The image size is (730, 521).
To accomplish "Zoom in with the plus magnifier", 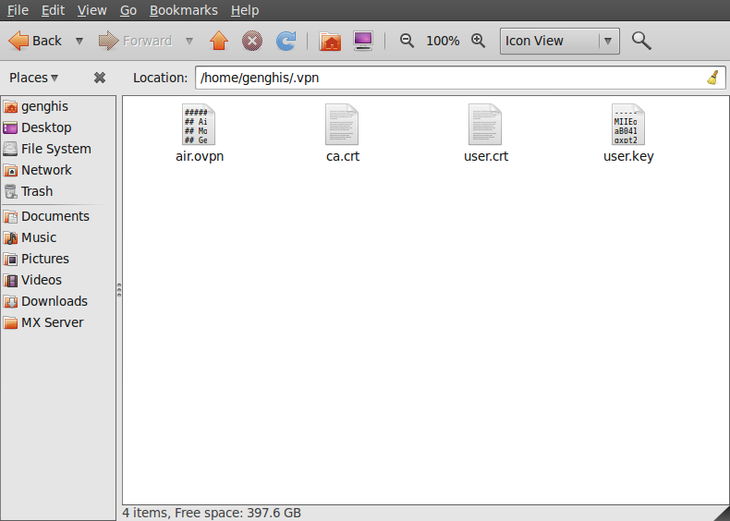I will tap(478, 41).
